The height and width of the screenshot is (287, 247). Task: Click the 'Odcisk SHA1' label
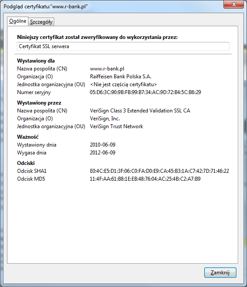coord(32,171)
